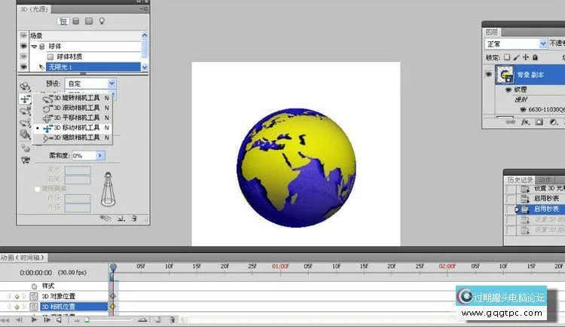Select the 3D mesh tool icon

[25, 111]
